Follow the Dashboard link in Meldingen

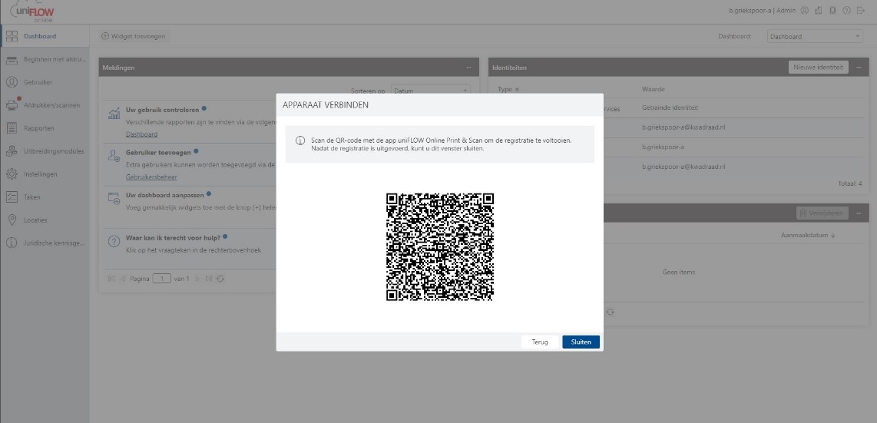coord(141,134)
